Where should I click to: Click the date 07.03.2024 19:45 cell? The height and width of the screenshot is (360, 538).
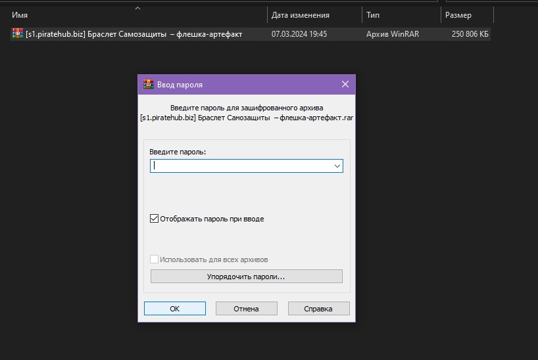(x=299, y=34)
